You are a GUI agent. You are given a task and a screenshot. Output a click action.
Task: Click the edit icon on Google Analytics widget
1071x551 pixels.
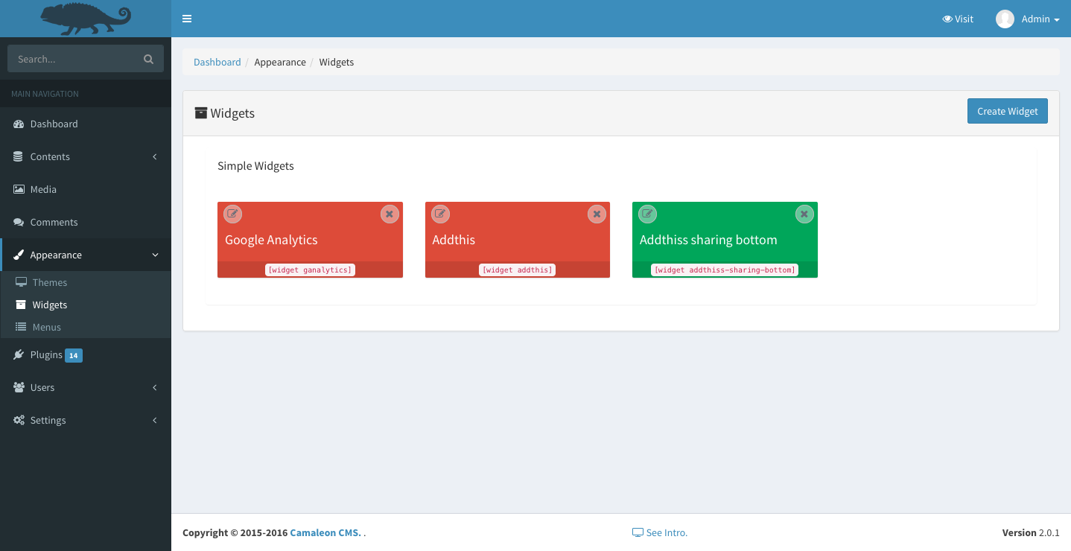(x=233, y=214)
